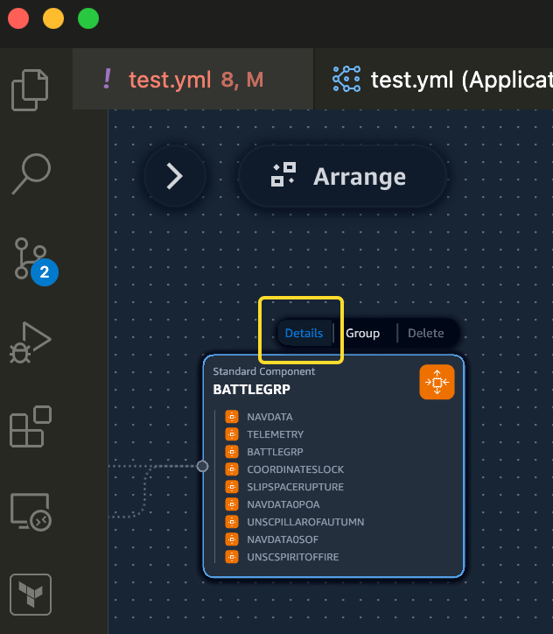This screenshot has width=553, height=634.
Task: Click the orange BATTLEGRP component icon
Action: 437,382
